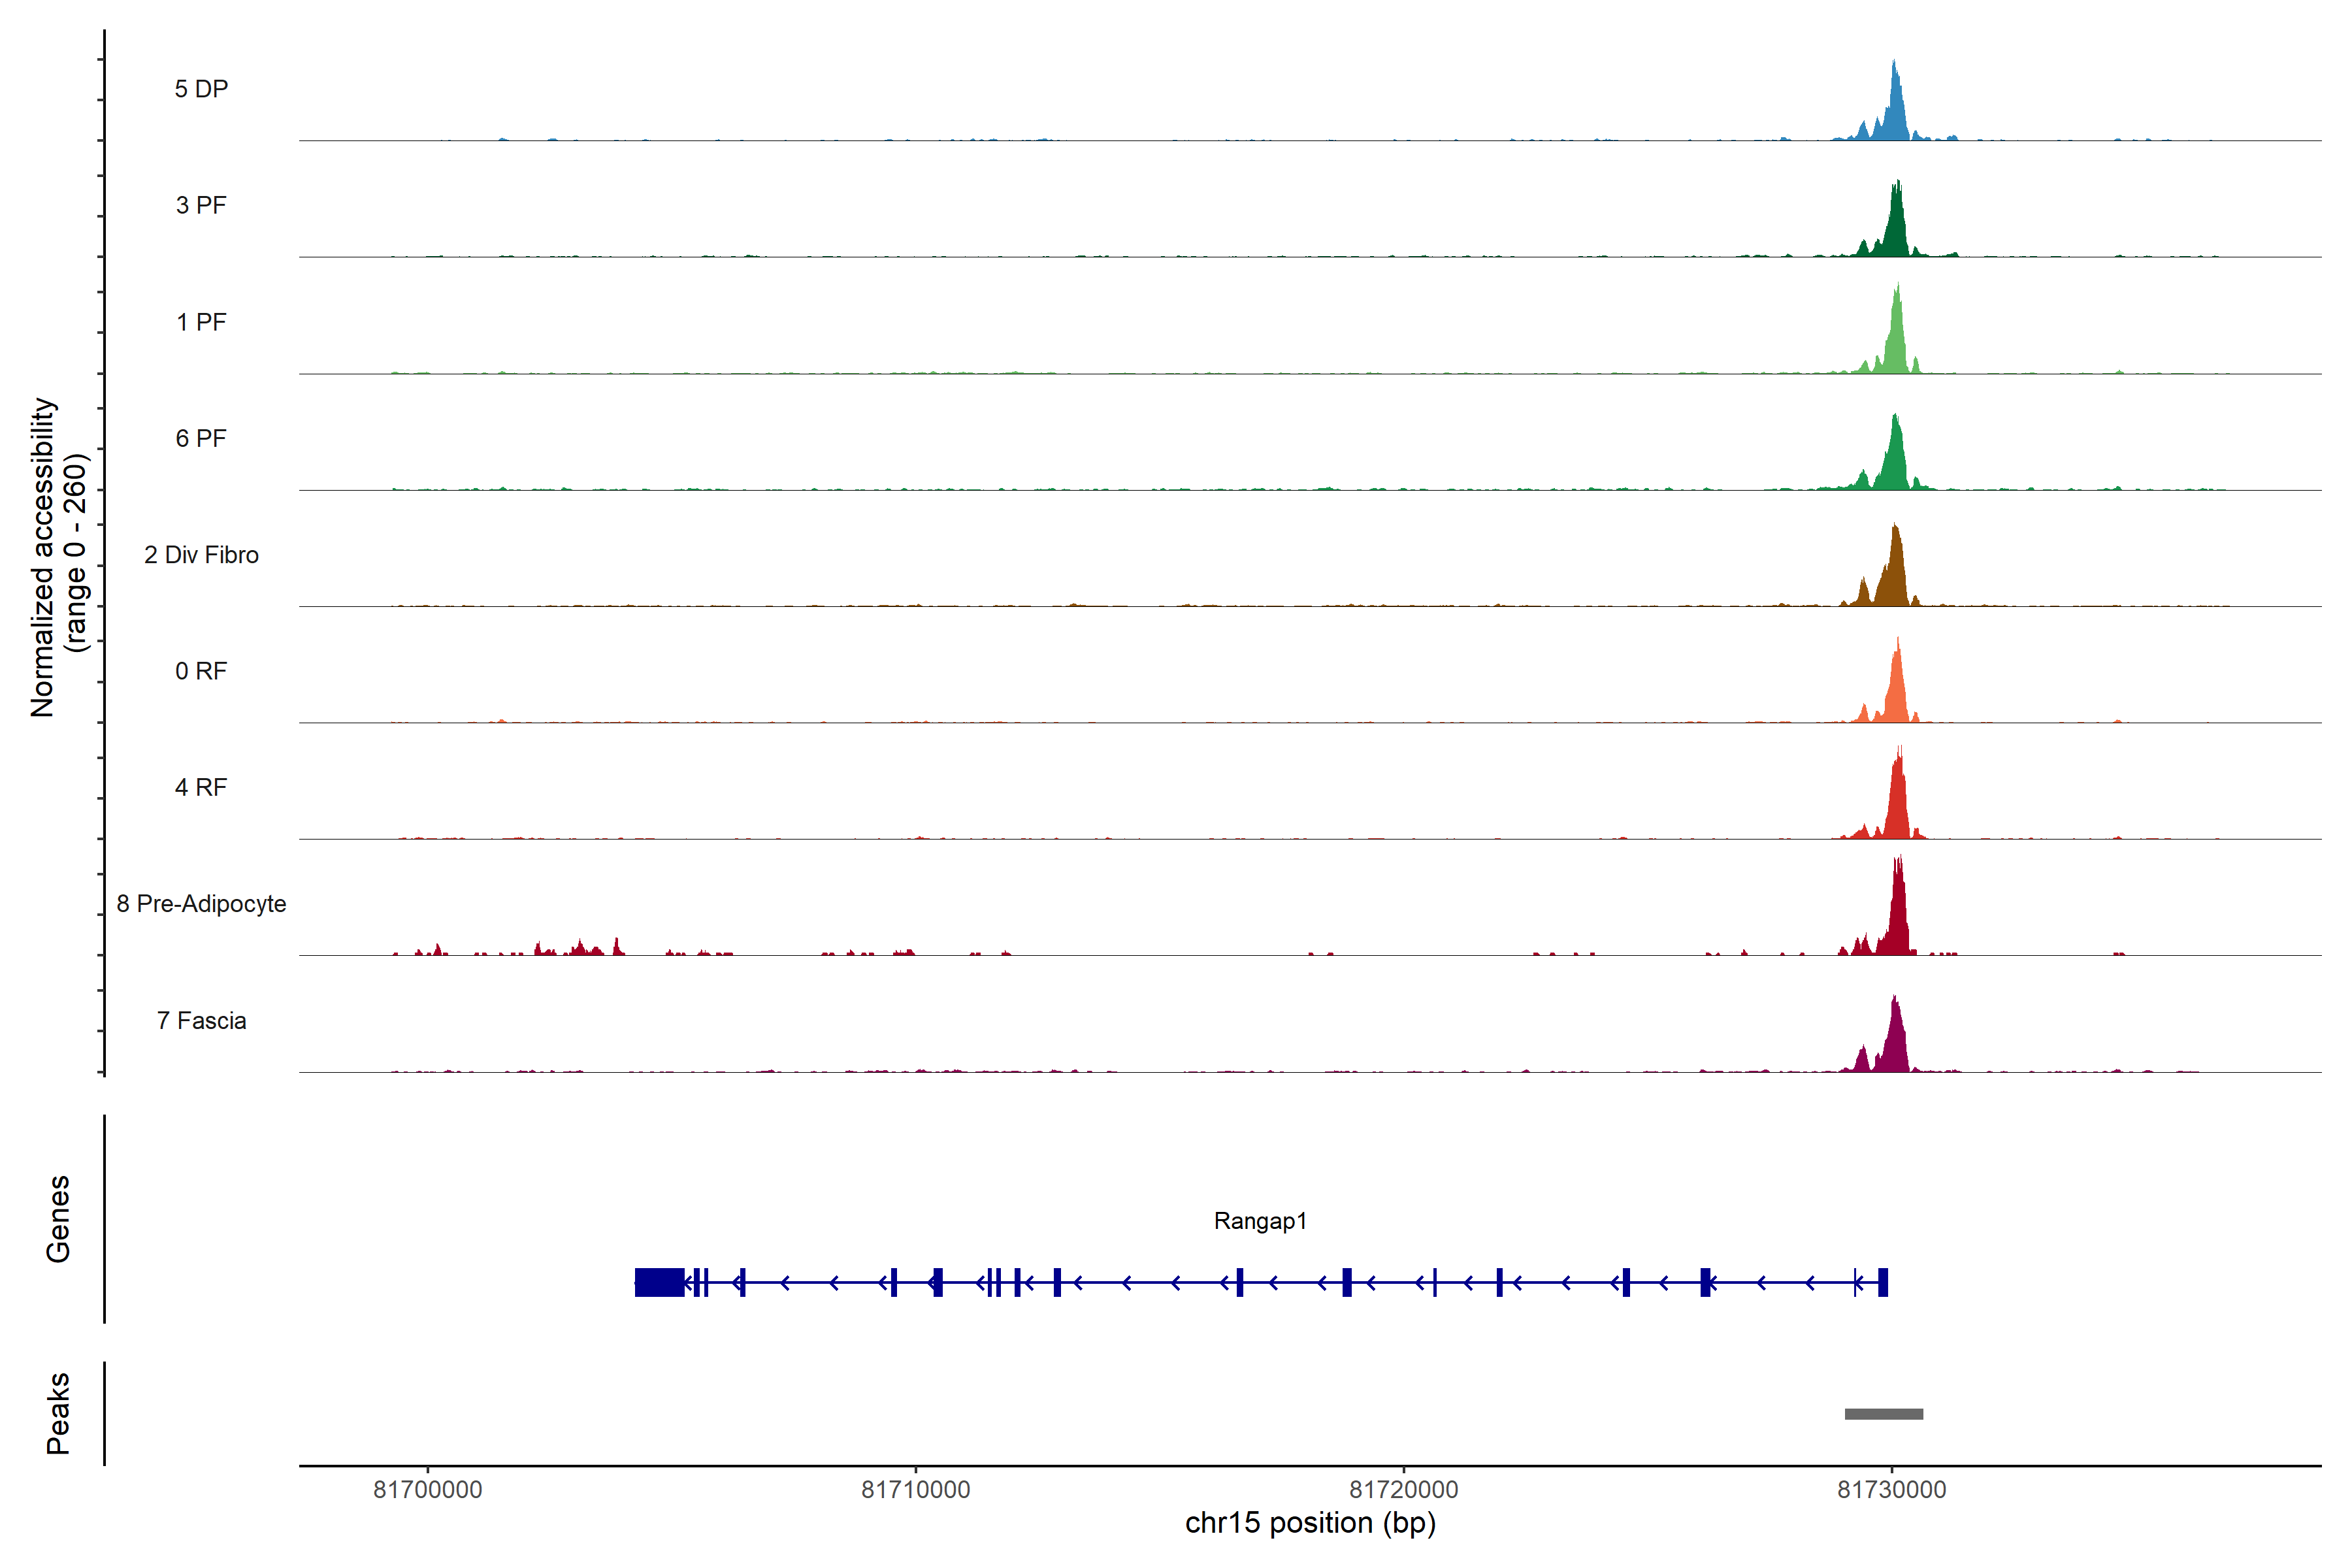Click the chr15 position (bp) axis title
The image size is (2352, 1568).
[x=1310, y=1523]
